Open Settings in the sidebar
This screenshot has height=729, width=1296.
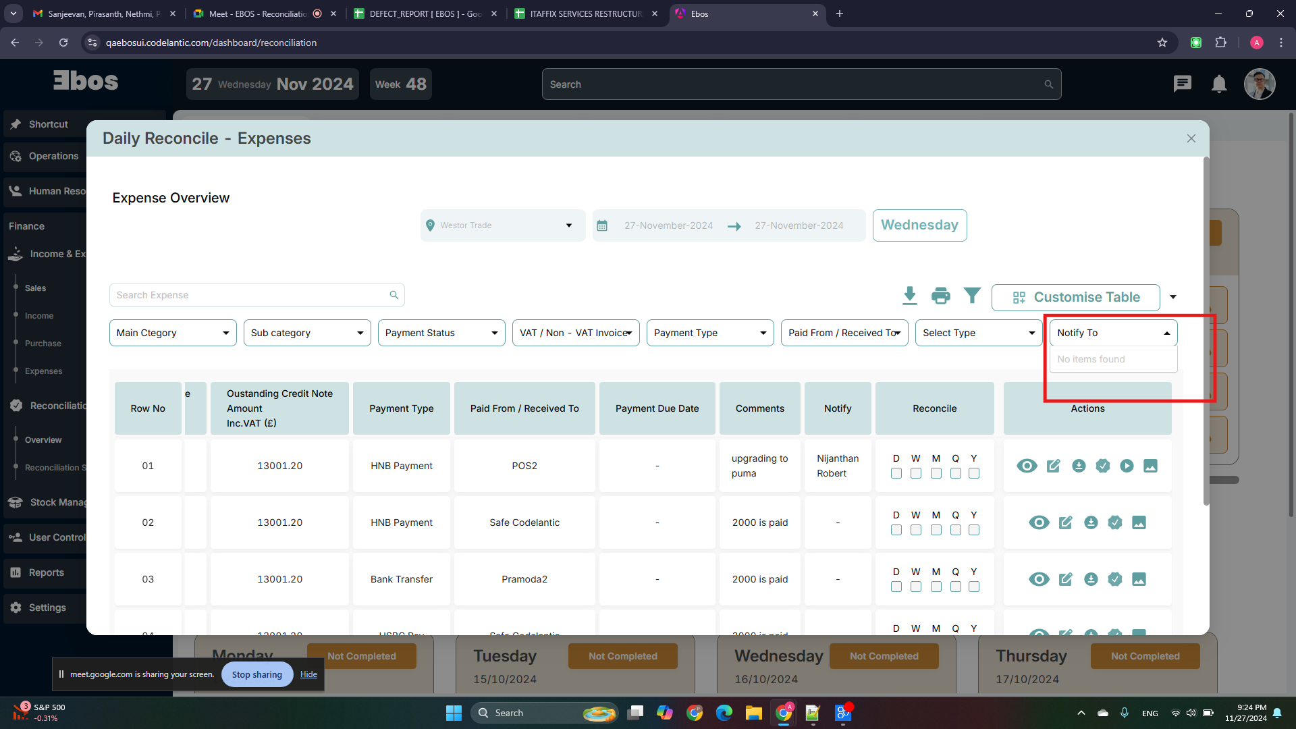click(47, 607)
